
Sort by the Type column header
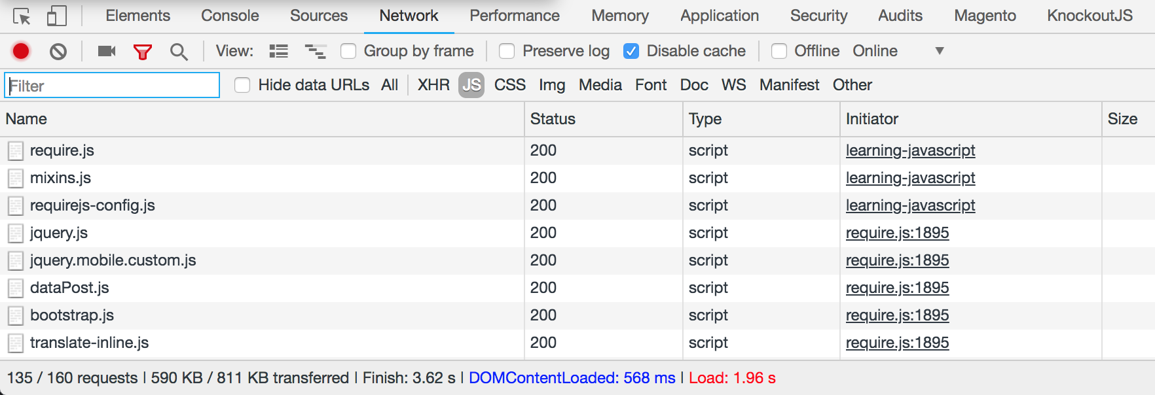[761, 119]
